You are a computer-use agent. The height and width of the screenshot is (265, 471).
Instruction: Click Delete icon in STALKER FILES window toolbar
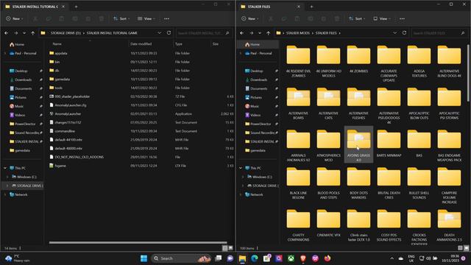(x=337, y=18)
